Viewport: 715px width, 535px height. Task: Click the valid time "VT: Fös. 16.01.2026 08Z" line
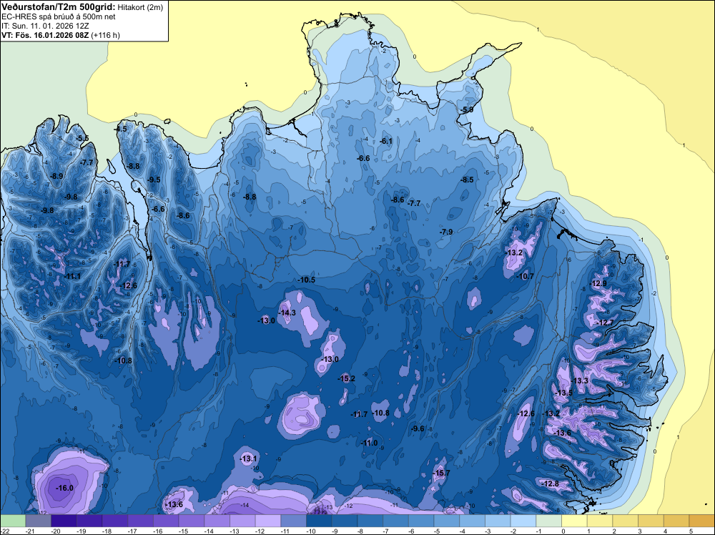click(61, 35)
